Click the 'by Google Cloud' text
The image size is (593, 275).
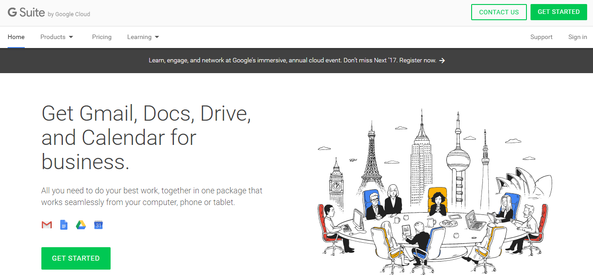point(69,14)
